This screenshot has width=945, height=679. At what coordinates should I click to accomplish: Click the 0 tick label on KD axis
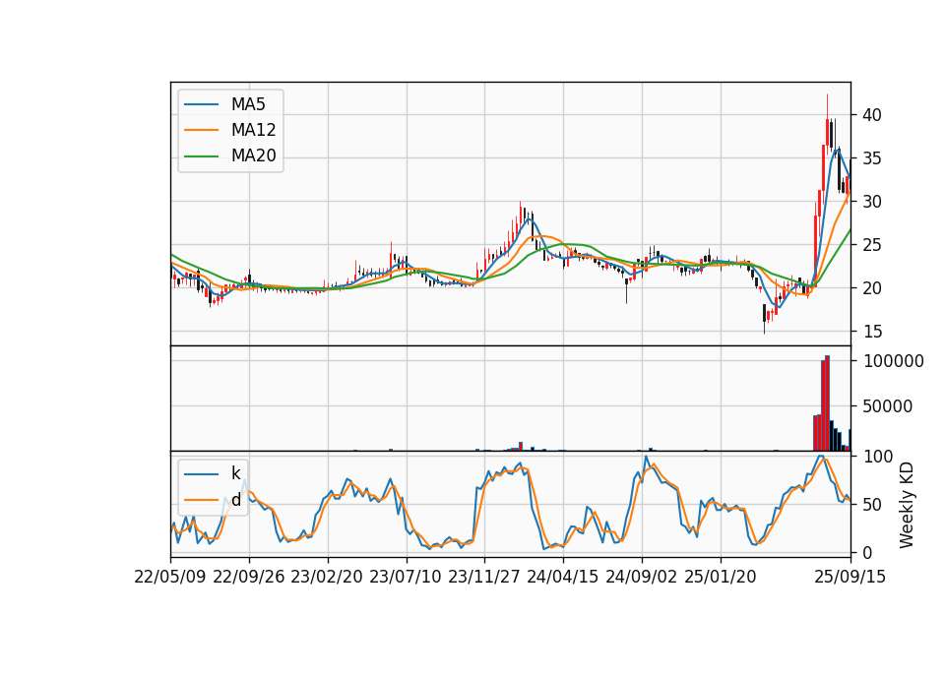pos(867,552)
